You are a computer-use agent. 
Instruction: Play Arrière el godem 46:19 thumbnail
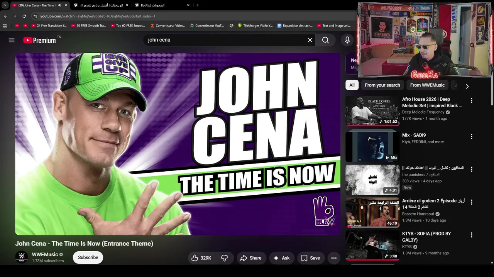coord(372,212)
